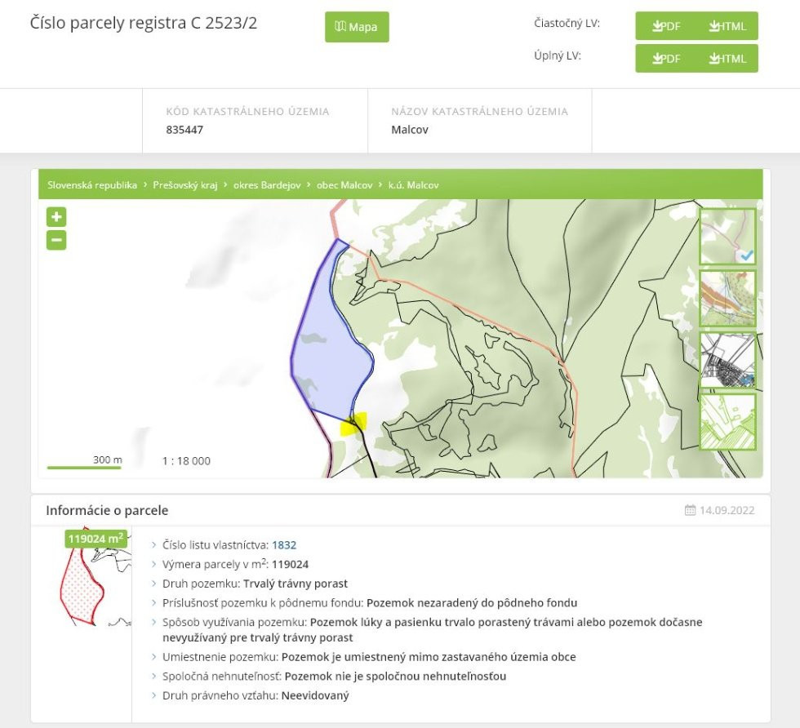Open ownership sheet number 1832
Viewport: 800px width, 728px height.
(284, 544)
